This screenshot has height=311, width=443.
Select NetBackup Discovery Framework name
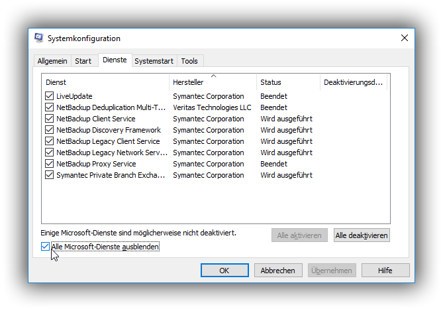(109, 130)
